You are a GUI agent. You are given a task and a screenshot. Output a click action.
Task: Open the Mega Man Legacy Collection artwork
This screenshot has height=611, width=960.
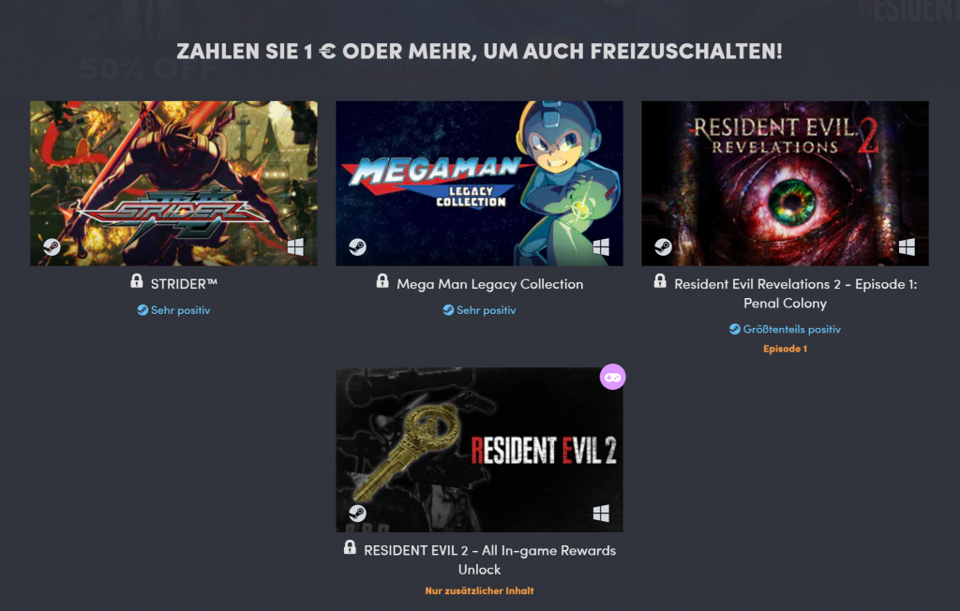pos(479,184)
